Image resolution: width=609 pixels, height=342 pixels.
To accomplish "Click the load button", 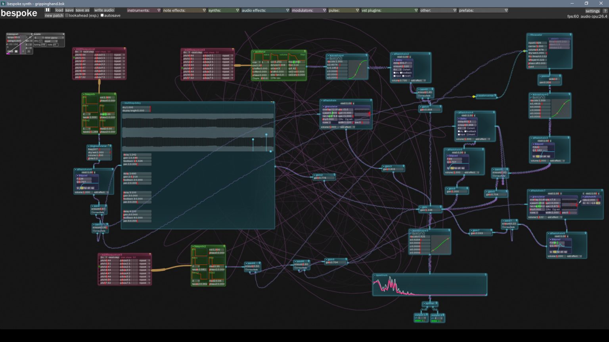I will (x=59, y=10).
